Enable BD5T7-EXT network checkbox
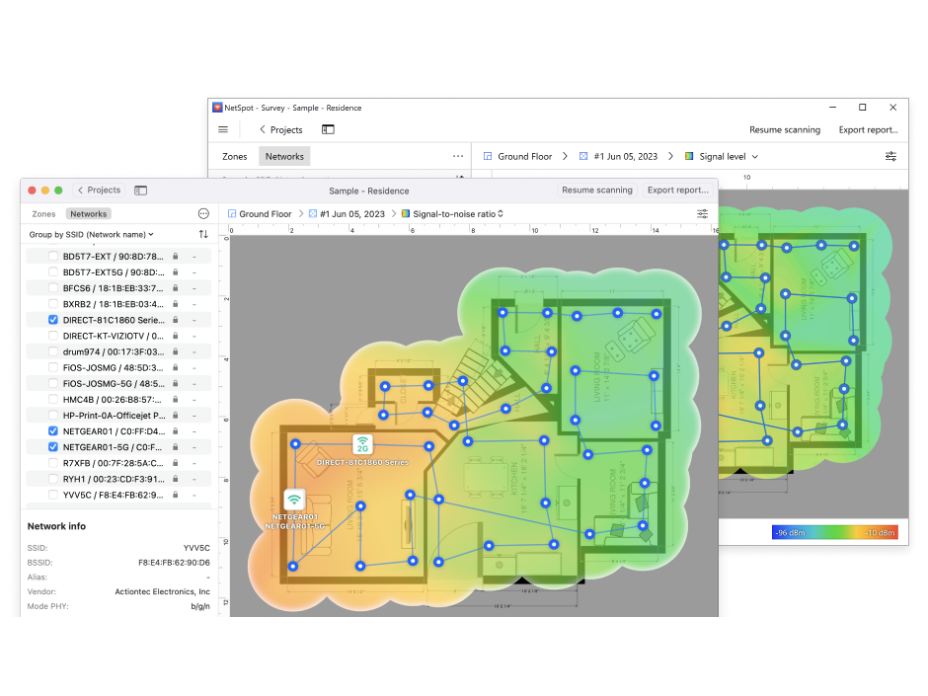This screenshot has width=928, height=696. [x=53, y=257]
